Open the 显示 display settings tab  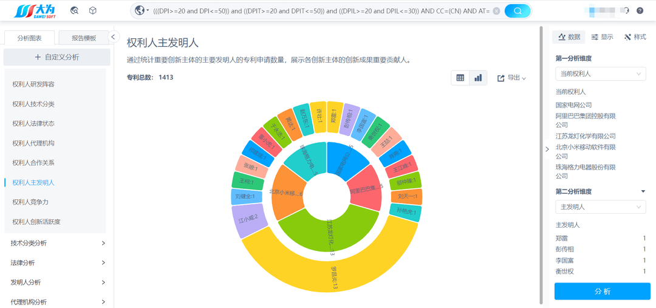coord(602,37)
